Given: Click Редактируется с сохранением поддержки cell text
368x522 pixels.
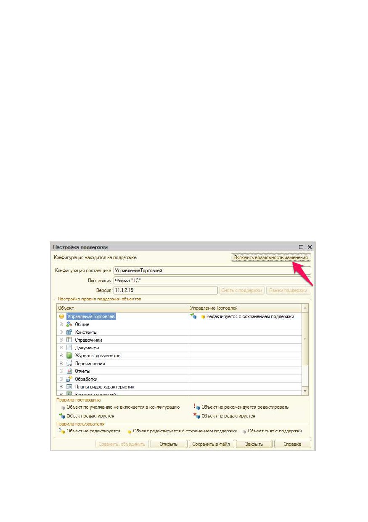Looking at the screenshot, I should coord(250,316).
